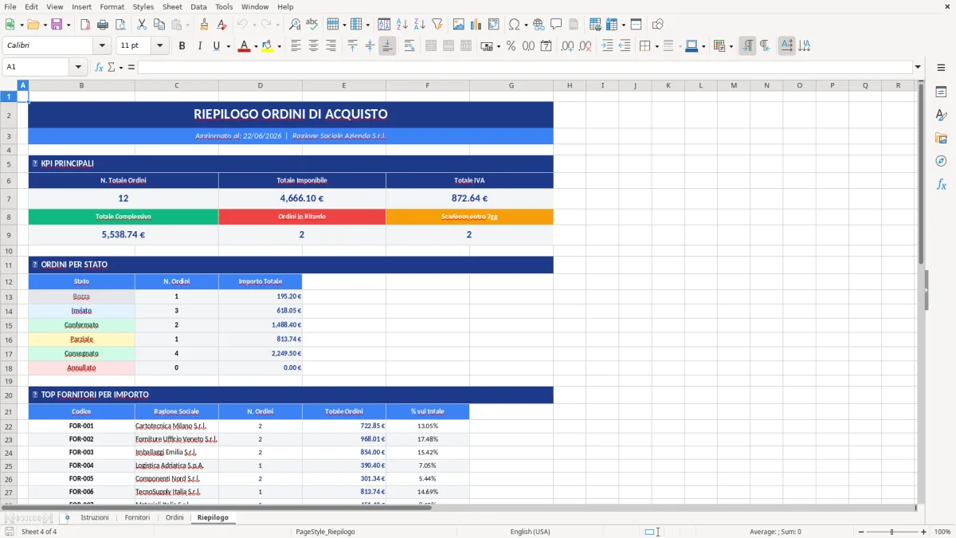Apply the yellow background color swatch
Viewport: 956px width, 538px height.
267,46
